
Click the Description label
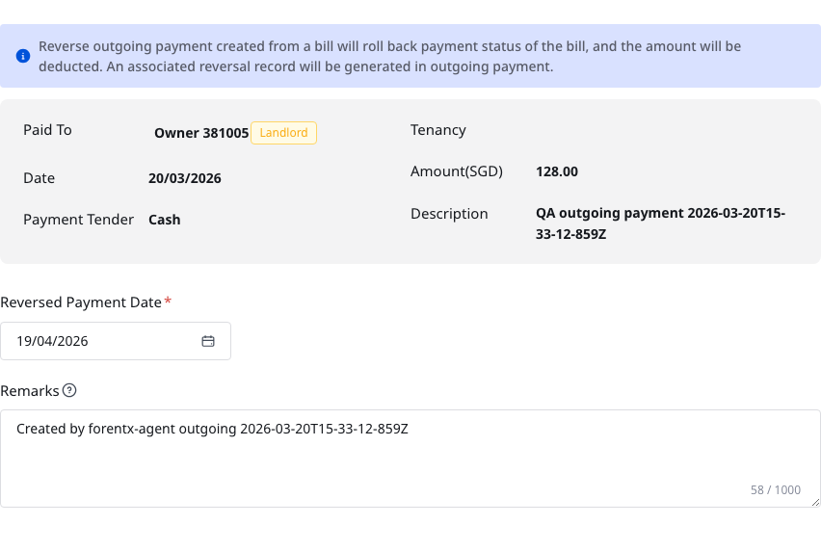(449, 214)
